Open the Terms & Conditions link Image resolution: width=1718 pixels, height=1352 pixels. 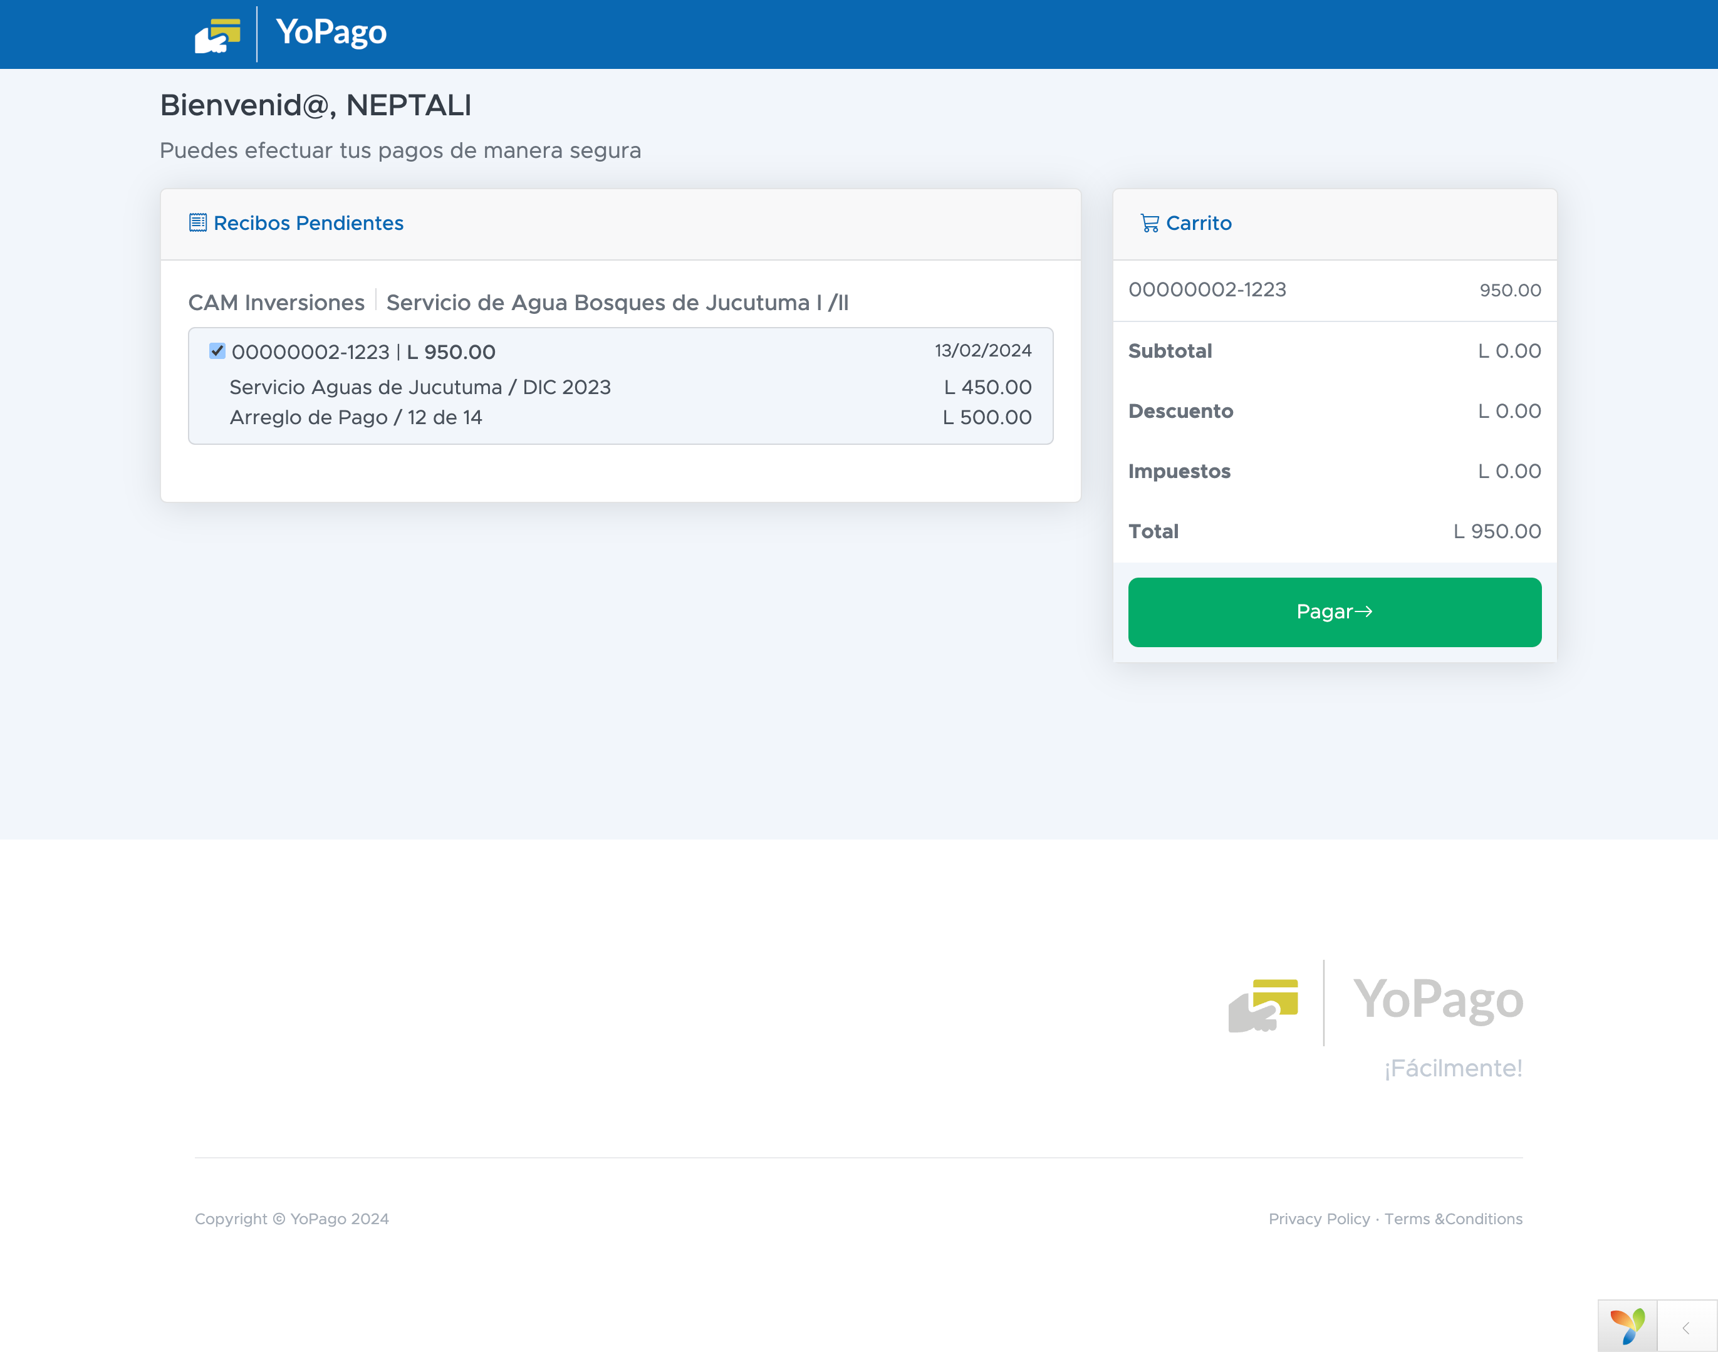tap(1453, 1219)
